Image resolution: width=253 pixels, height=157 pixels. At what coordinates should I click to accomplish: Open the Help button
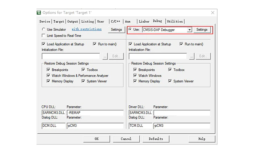(202, 139)
